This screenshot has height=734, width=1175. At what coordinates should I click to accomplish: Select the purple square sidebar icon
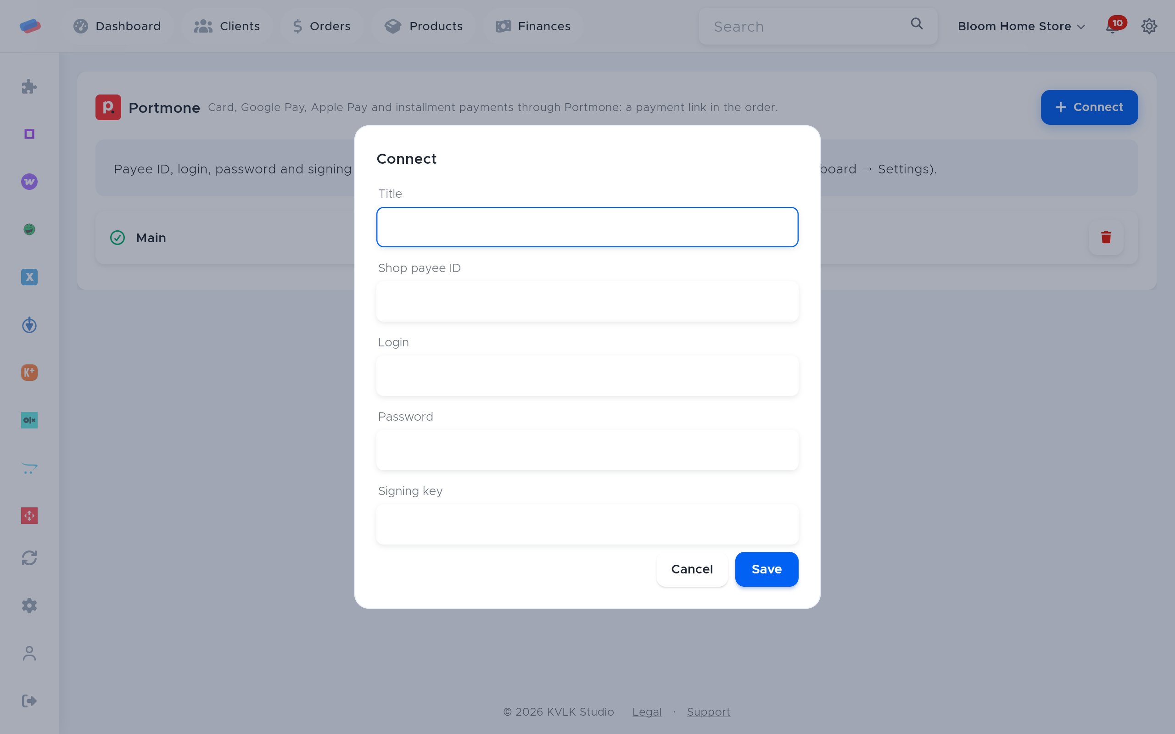[x=29, y=134]
